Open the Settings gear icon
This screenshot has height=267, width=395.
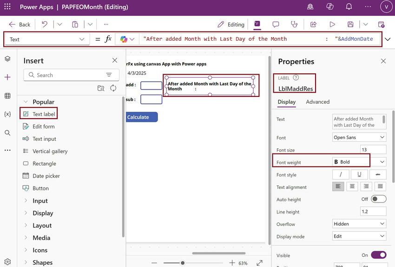7,262
